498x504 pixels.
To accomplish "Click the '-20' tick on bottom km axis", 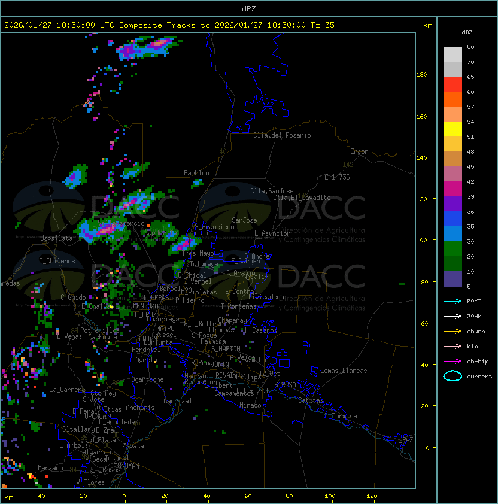I will 81,496.
